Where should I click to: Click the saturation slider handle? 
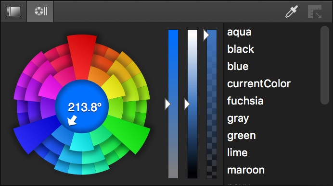coord(168,104)
